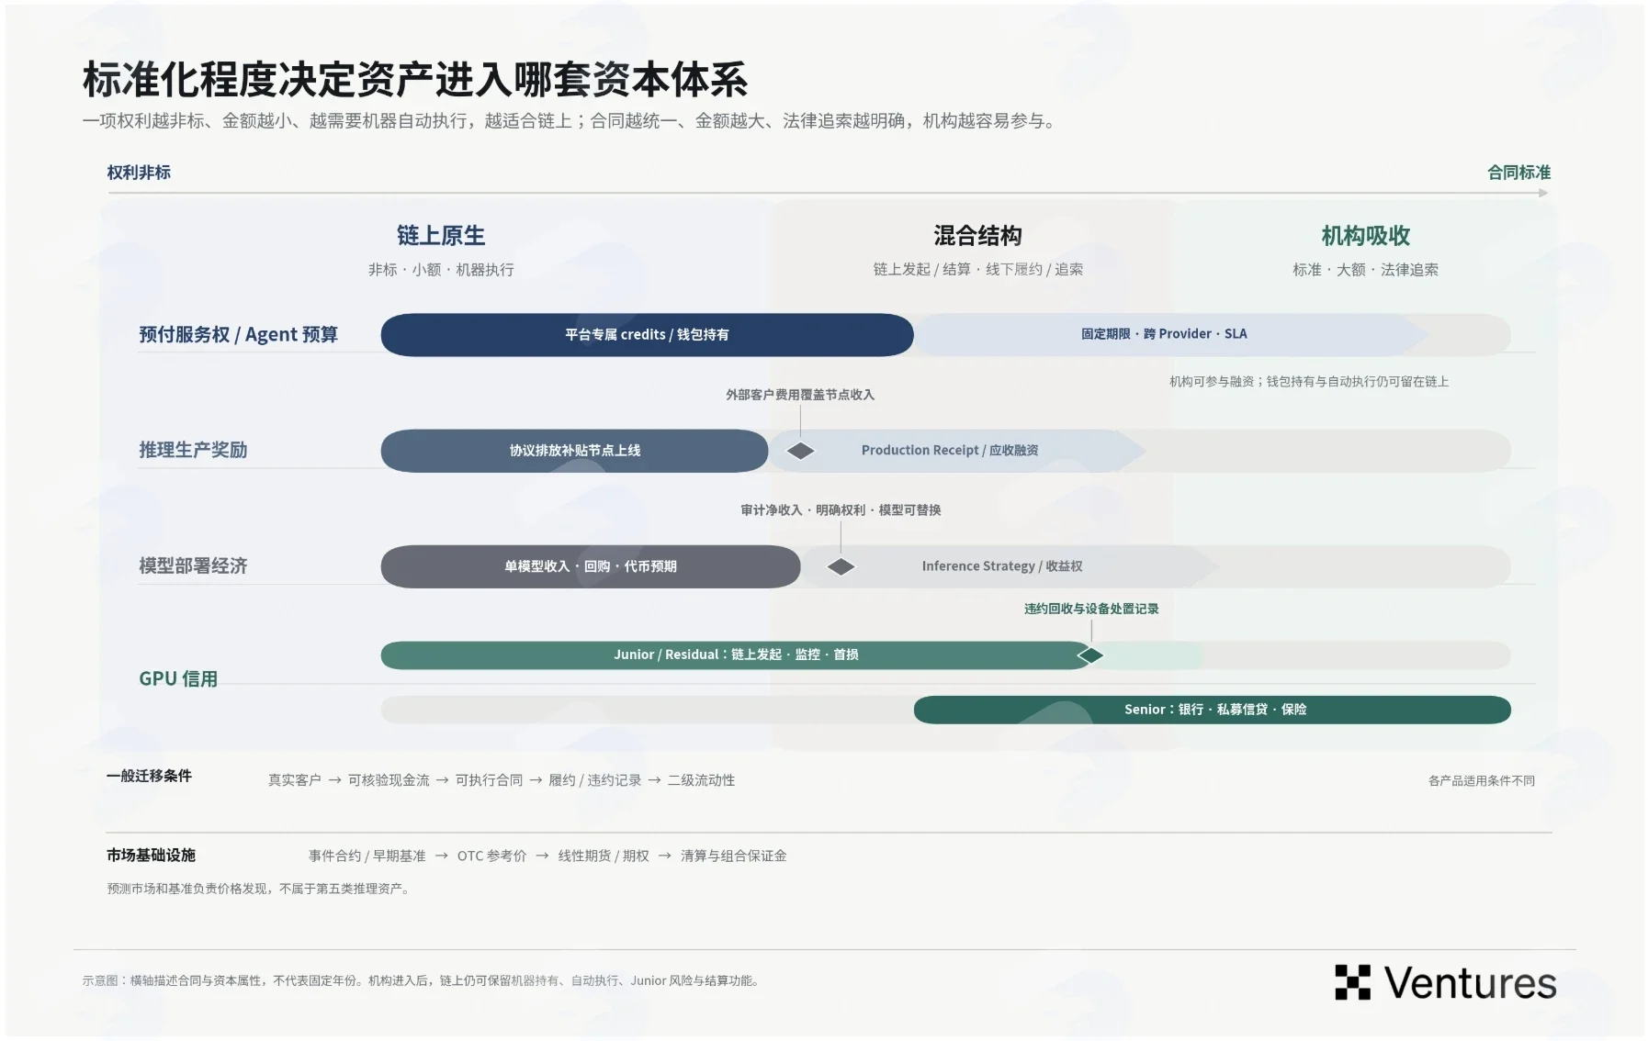Click the Ventures wordmark text

click(1470, 983)
